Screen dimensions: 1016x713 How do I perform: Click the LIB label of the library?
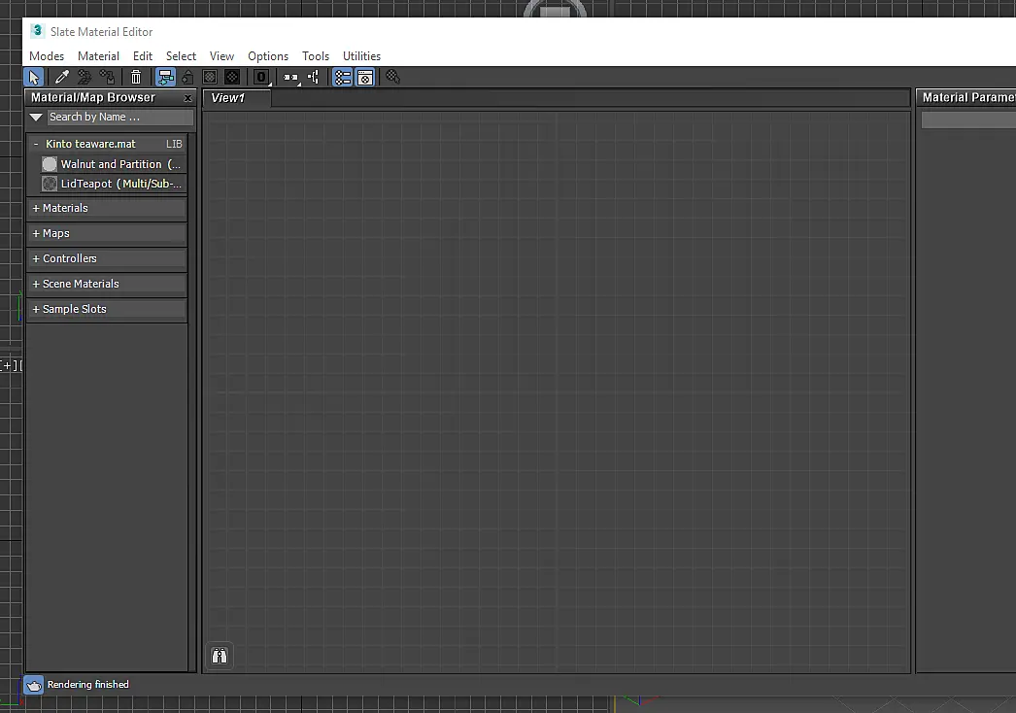174,144
